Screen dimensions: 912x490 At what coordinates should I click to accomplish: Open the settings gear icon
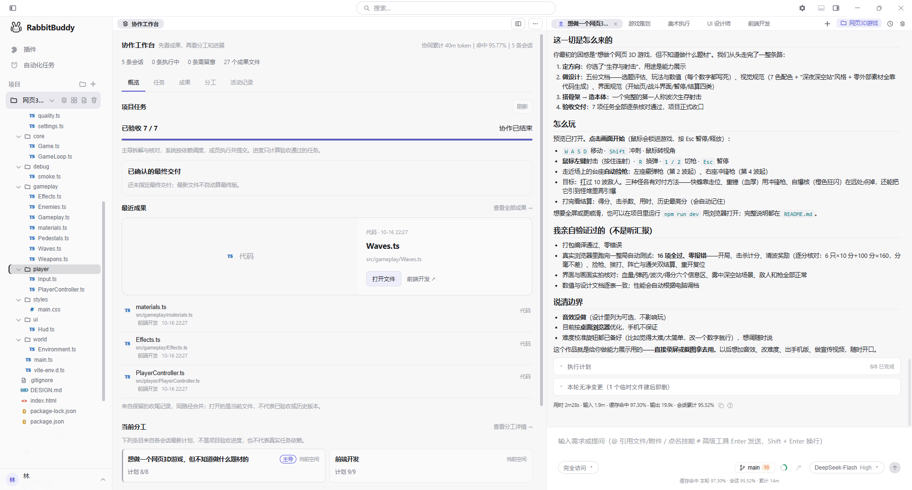pyautogui.click(x=802, y=8)
